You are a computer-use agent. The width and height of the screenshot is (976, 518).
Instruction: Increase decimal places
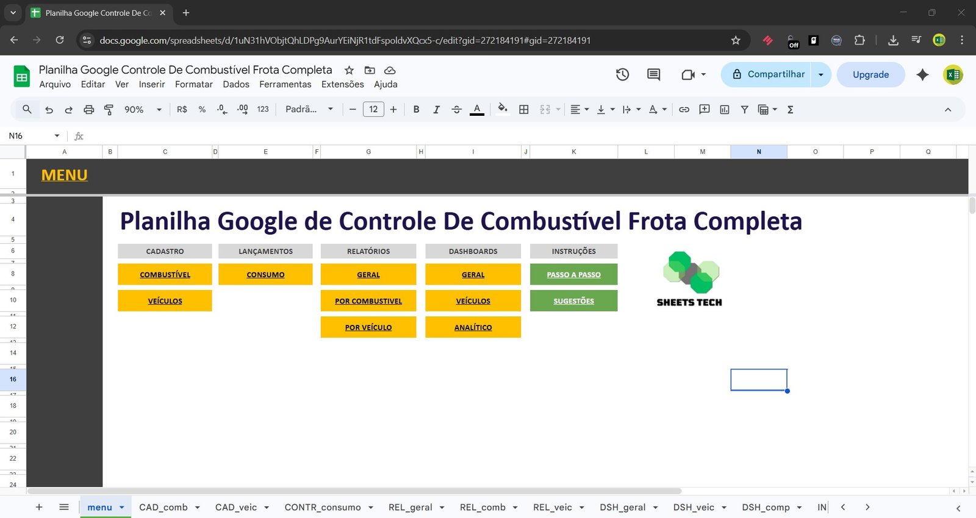click(x=242, y=110)
